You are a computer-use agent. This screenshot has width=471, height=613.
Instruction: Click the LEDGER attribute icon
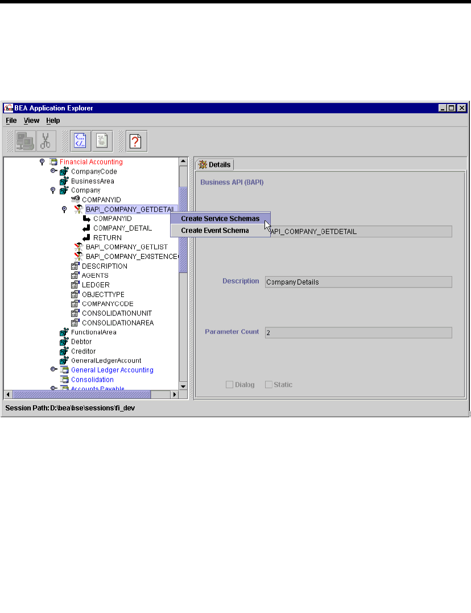(76, 285)
